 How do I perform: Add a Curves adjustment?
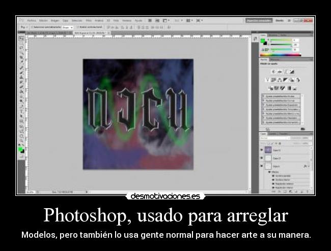[286, 72]
